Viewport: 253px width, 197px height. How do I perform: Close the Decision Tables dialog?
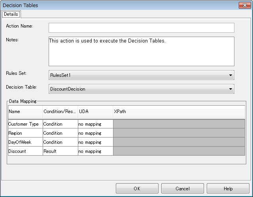[x=245, y=5]
